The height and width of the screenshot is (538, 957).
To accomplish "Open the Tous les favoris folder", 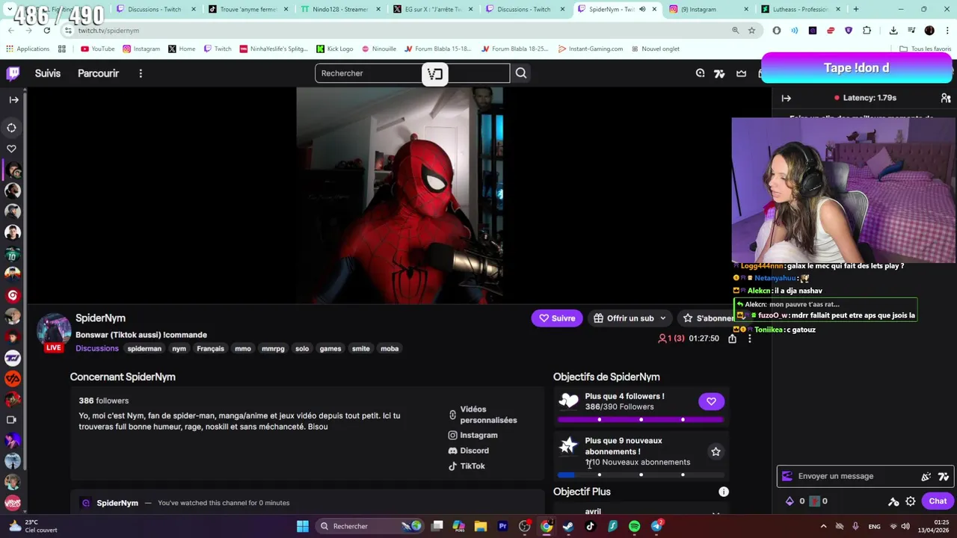I will (926, 49).
